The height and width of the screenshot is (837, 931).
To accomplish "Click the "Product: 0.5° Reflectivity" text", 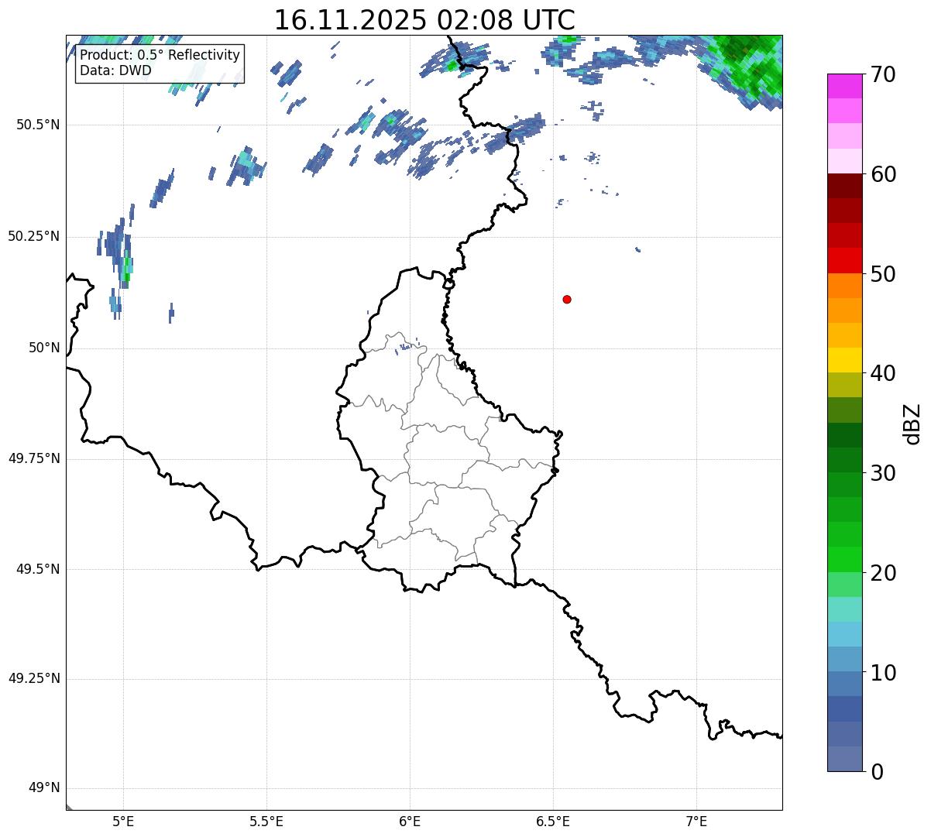I will point(160,56).
